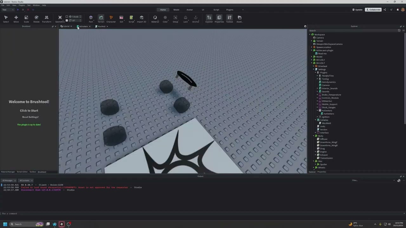Click the Script ribbon icon
This screenshot has width=406, height=228.
(x=131, y=19)
